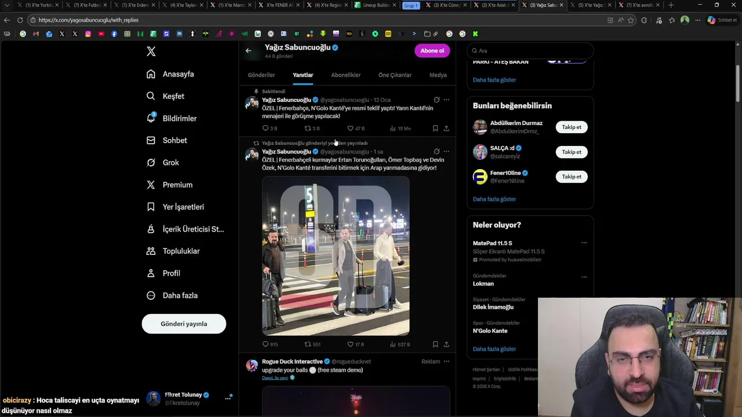Open Premium in the sidebar
This screenshot has height=417, width=742.
(169, 185)
